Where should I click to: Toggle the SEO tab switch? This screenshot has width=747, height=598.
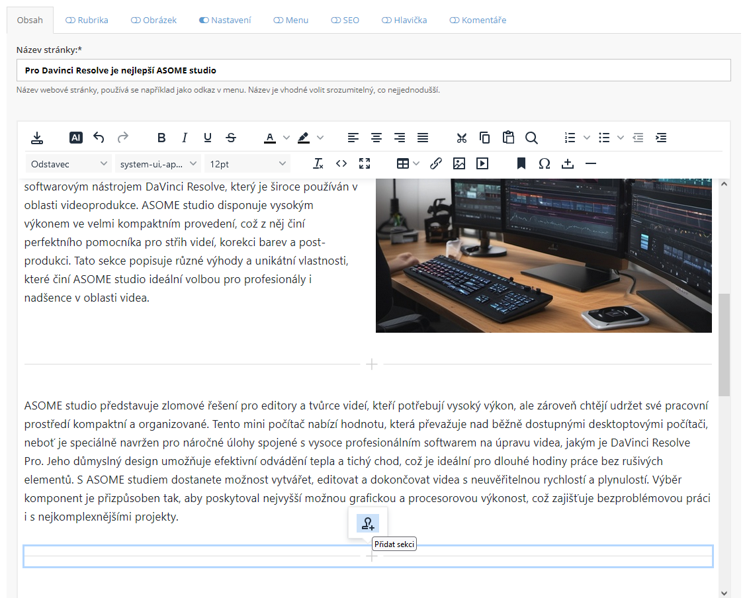click(335, 21)
